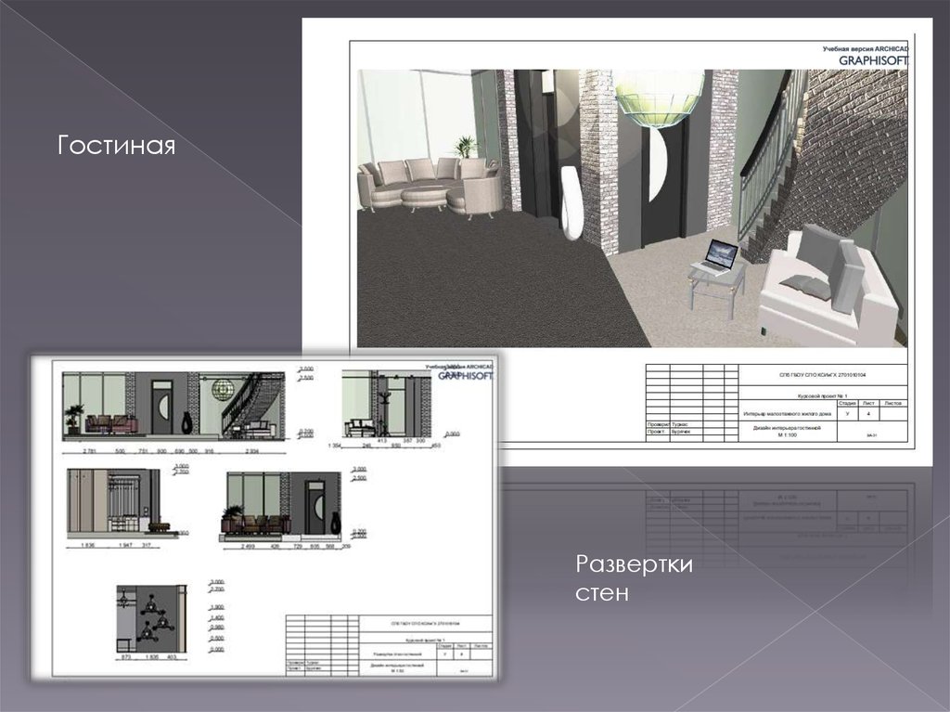Click the "Развертки стен" caption text
950x712 pixels.
pos(634,577)
